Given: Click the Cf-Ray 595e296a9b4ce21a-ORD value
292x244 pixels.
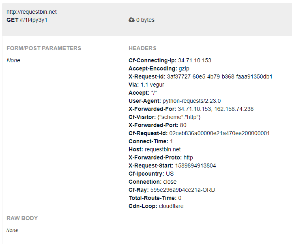Looking at the screenshot, I should point(182,190).
